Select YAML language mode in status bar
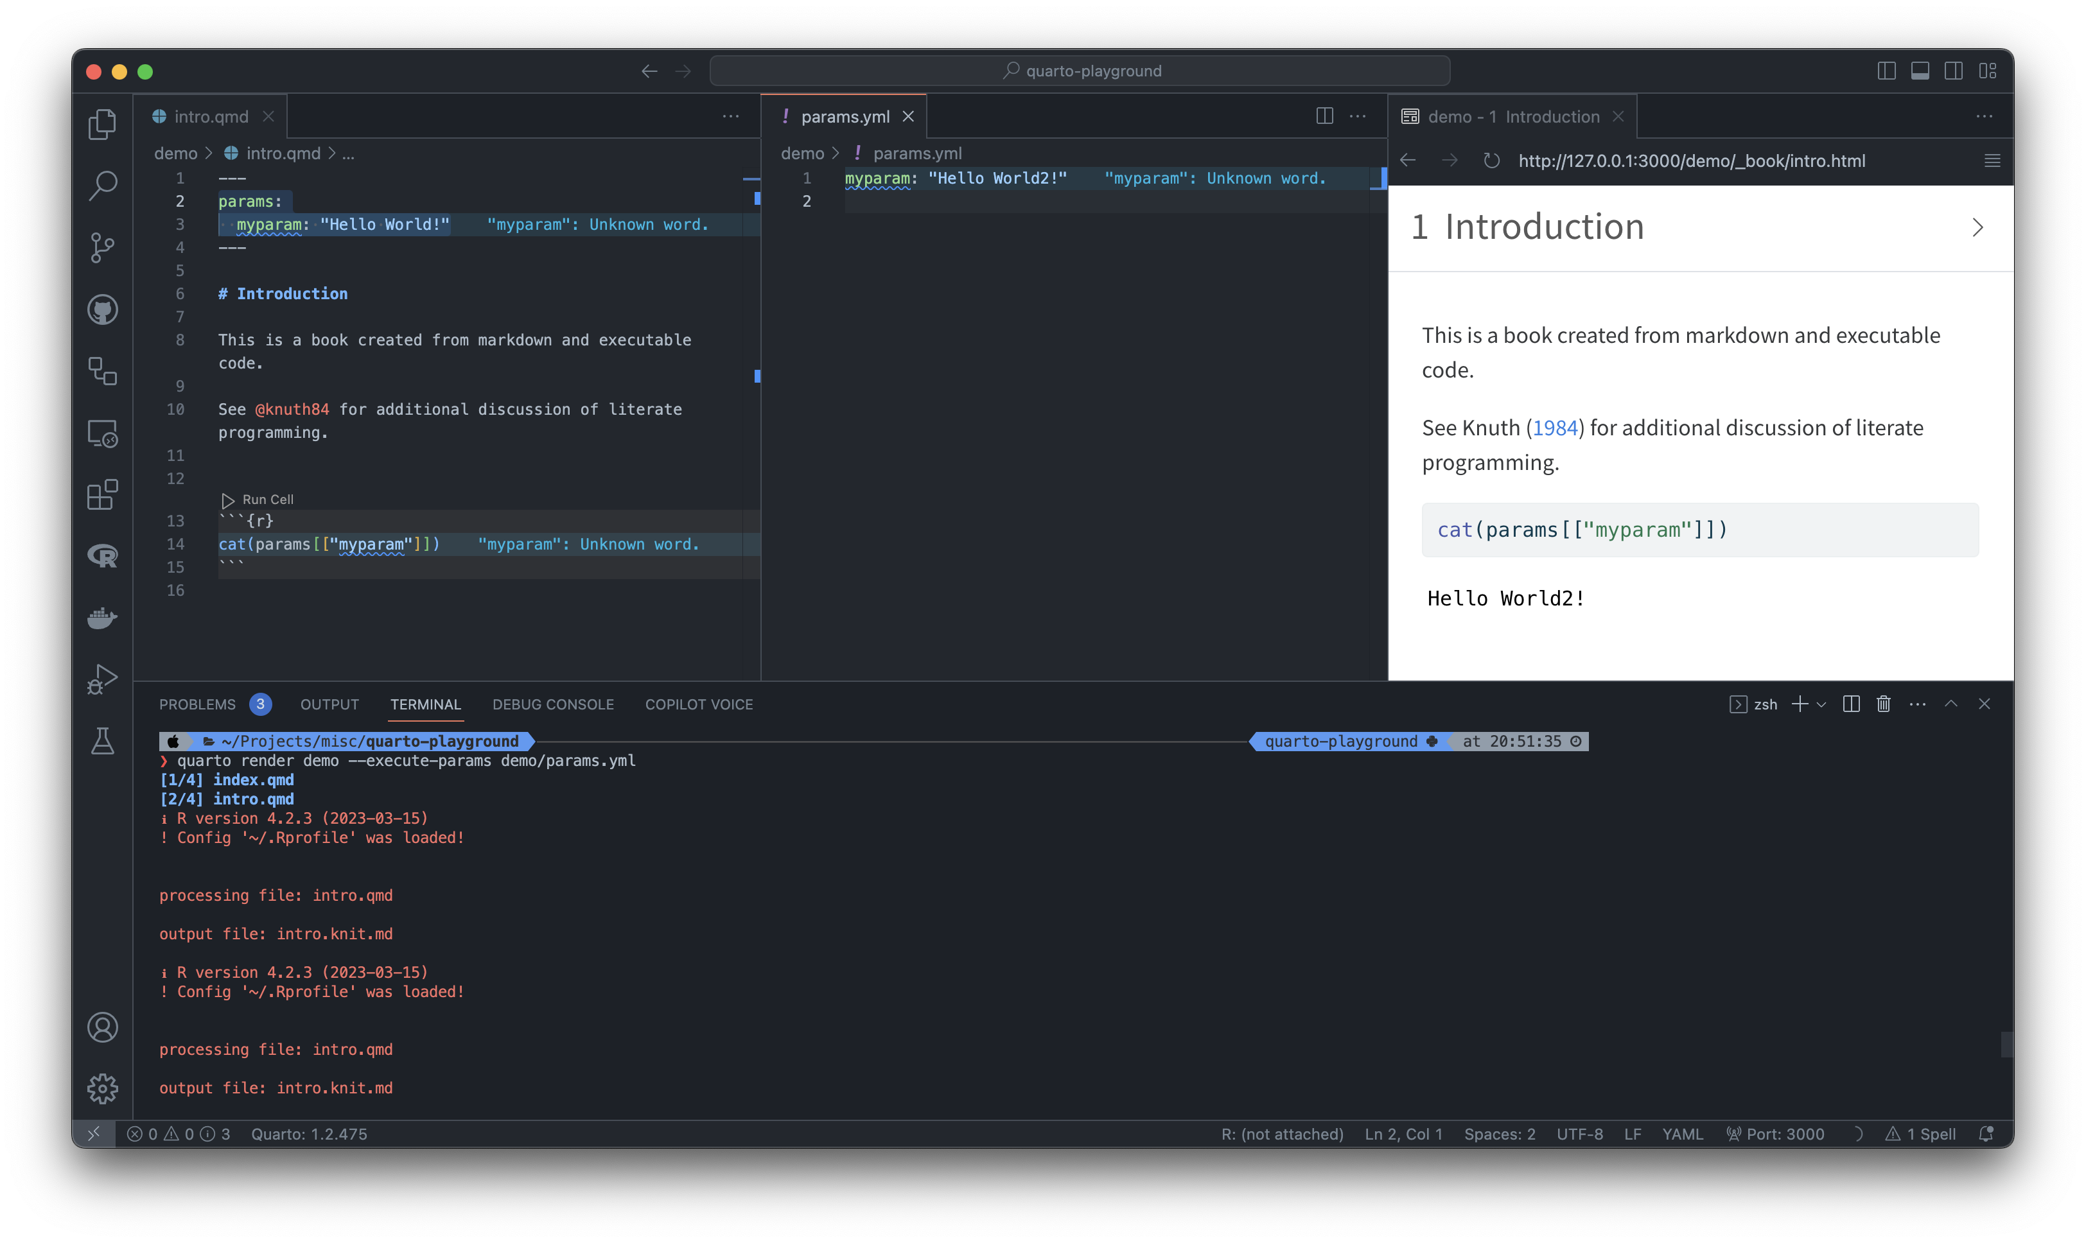The width and height of the screenshot is (2086, 1243). click(1682, 1134)
